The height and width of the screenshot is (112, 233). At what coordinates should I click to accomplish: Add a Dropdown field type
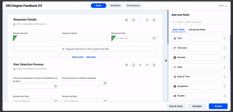pos(200,86)
